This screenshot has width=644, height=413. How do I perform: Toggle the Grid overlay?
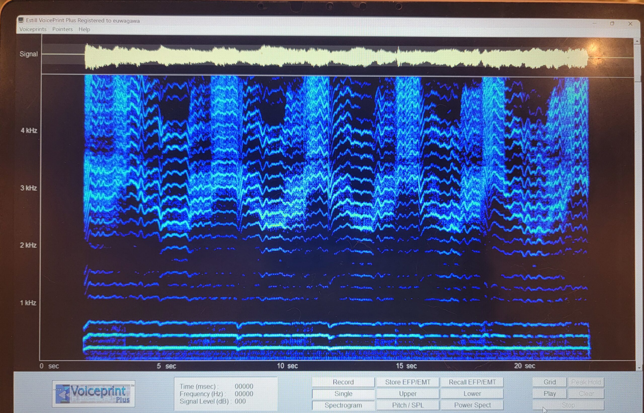pos(549,382)
